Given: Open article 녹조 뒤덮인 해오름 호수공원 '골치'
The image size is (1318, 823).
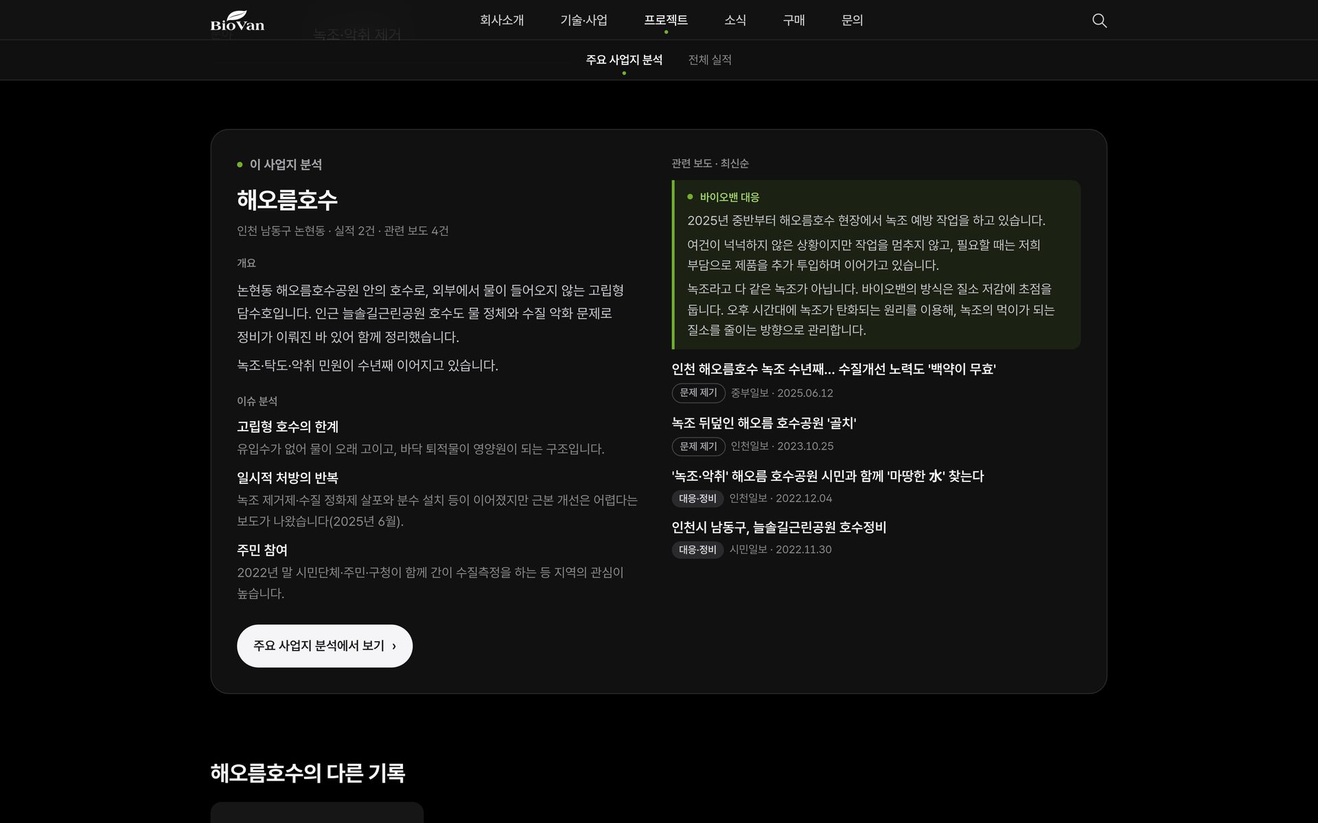Looking at the screenshot, I should click(764, 423).
